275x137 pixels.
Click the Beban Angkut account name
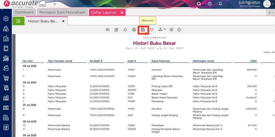point(159,94)
